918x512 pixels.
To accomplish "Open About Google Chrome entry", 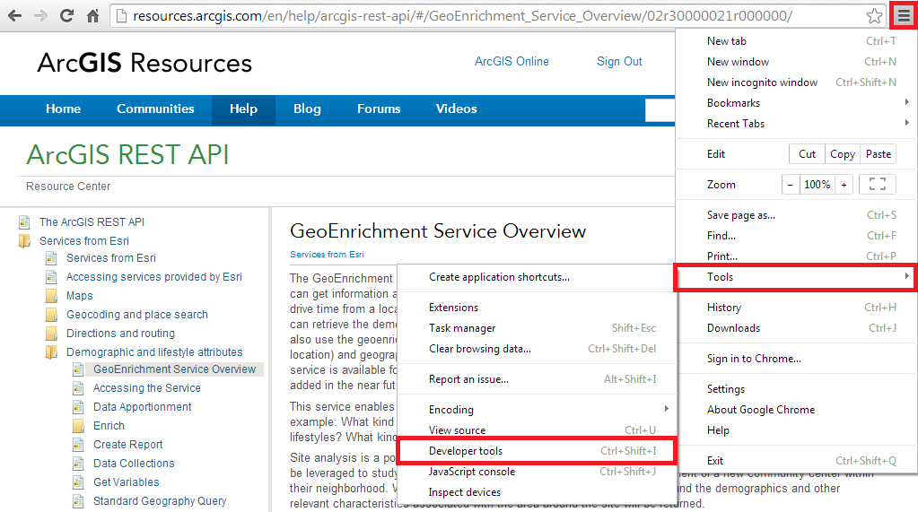I will click(x=796, y=410).
